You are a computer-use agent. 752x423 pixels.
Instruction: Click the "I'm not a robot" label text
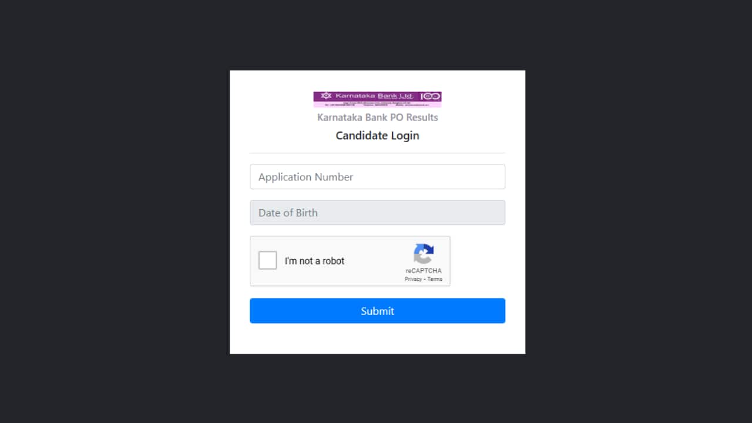[314, 261]
